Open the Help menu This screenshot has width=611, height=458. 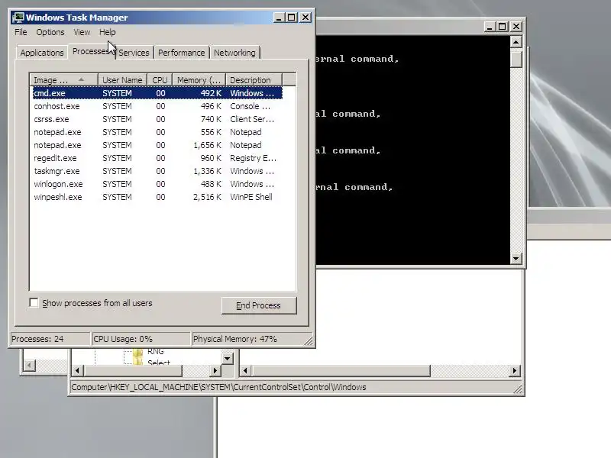[107, 32]
